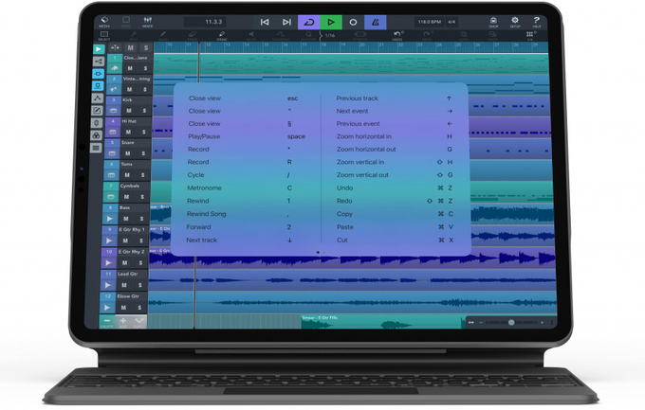The width and height of the screenshot is (645, 410).
Task: Open the automation curve icon in sidebar
Action: (x=98, y=98)
